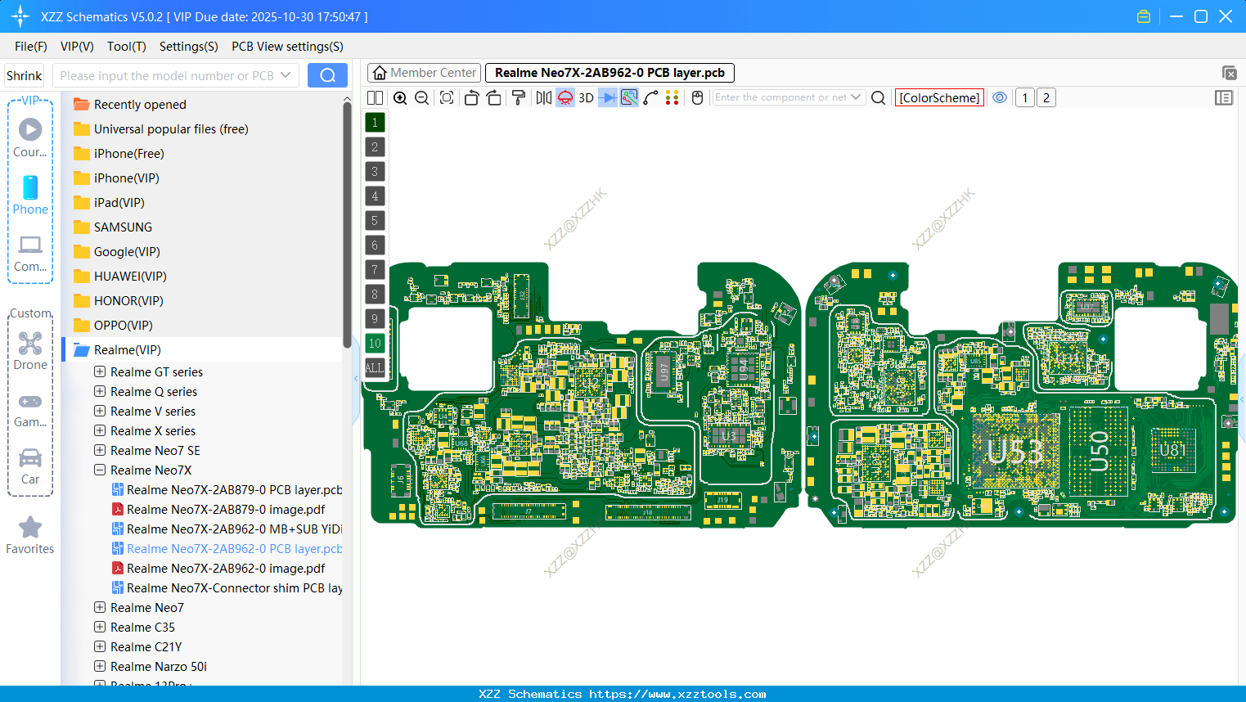Screen dimensions: 1246x702
Task: Click the mouse settings icon
Action: 698,98
